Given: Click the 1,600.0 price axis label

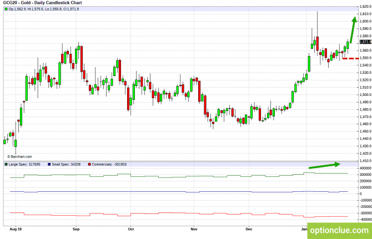Looking at the screenshot, I should pos(365,21).
